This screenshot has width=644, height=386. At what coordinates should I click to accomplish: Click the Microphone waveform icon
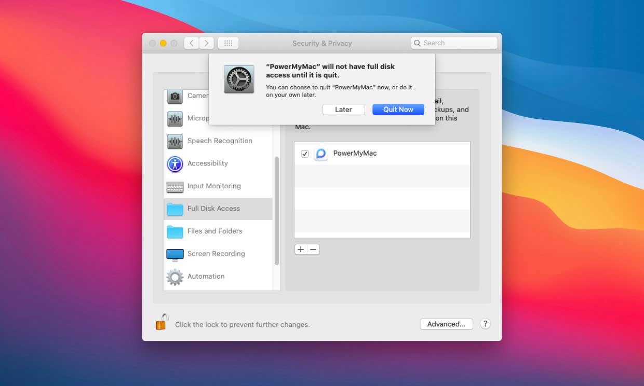point(175,119)
